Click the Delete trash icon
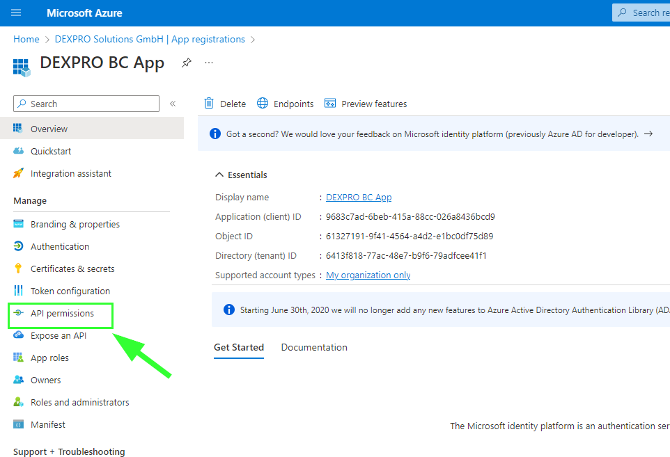 coord(209,104)
